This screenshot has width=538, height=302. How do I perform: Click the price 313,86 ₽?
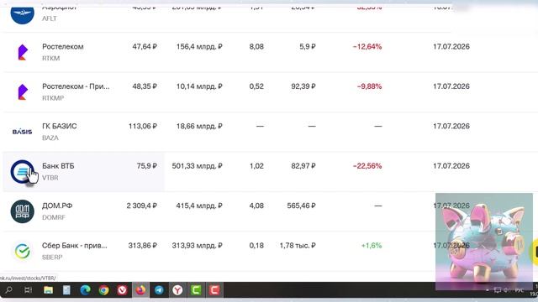point(143,246)
